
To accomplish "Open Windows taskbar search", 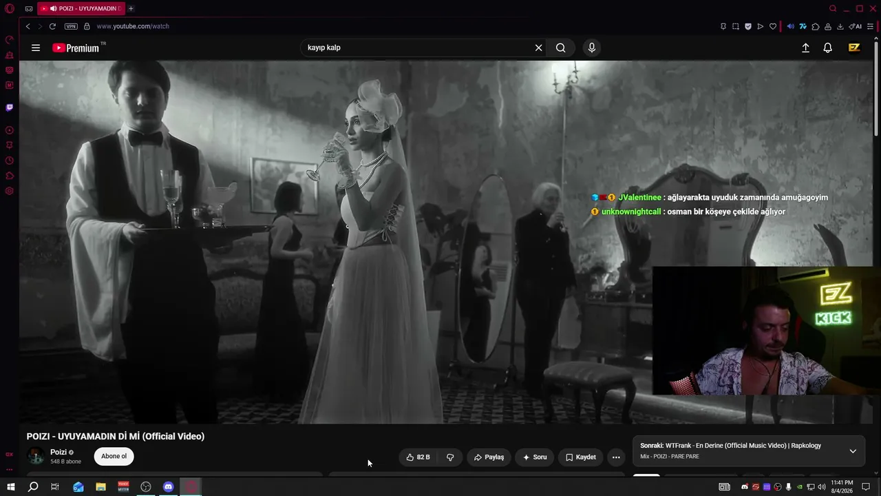I will 32,487.
